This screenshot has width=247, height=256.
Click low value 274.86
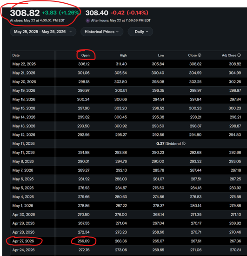(x=159, y=197)
